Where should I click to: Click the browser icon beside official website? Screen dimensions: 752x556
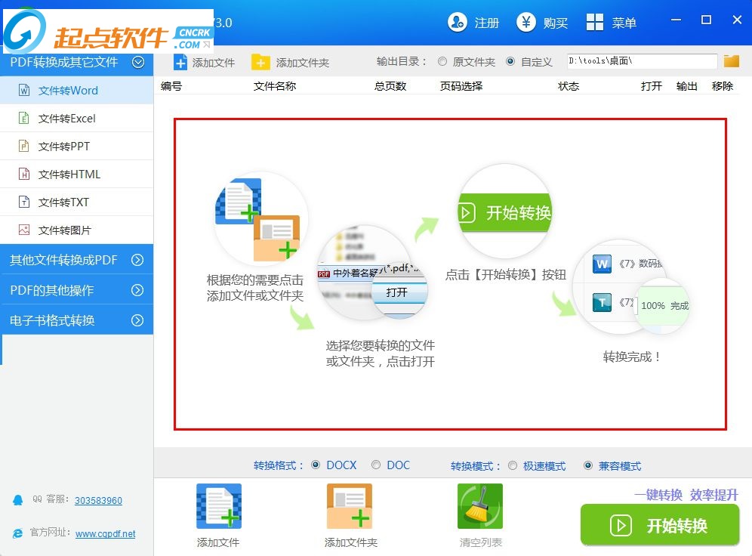pos(18,533)
